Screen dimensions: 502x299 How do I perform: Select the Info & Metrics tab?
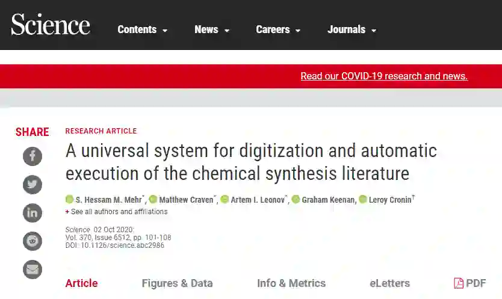coord(291,283)
